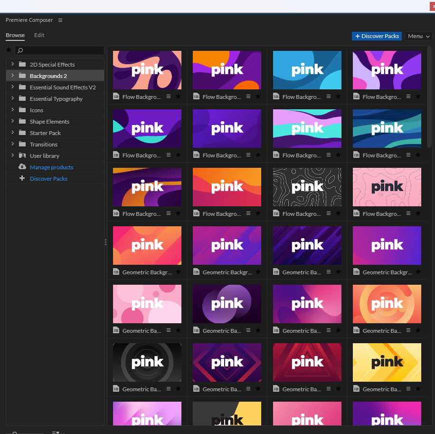Viewport: 435px width, 434px height.
Task: Open options menu for orange red gradient background
Action: 248,213
